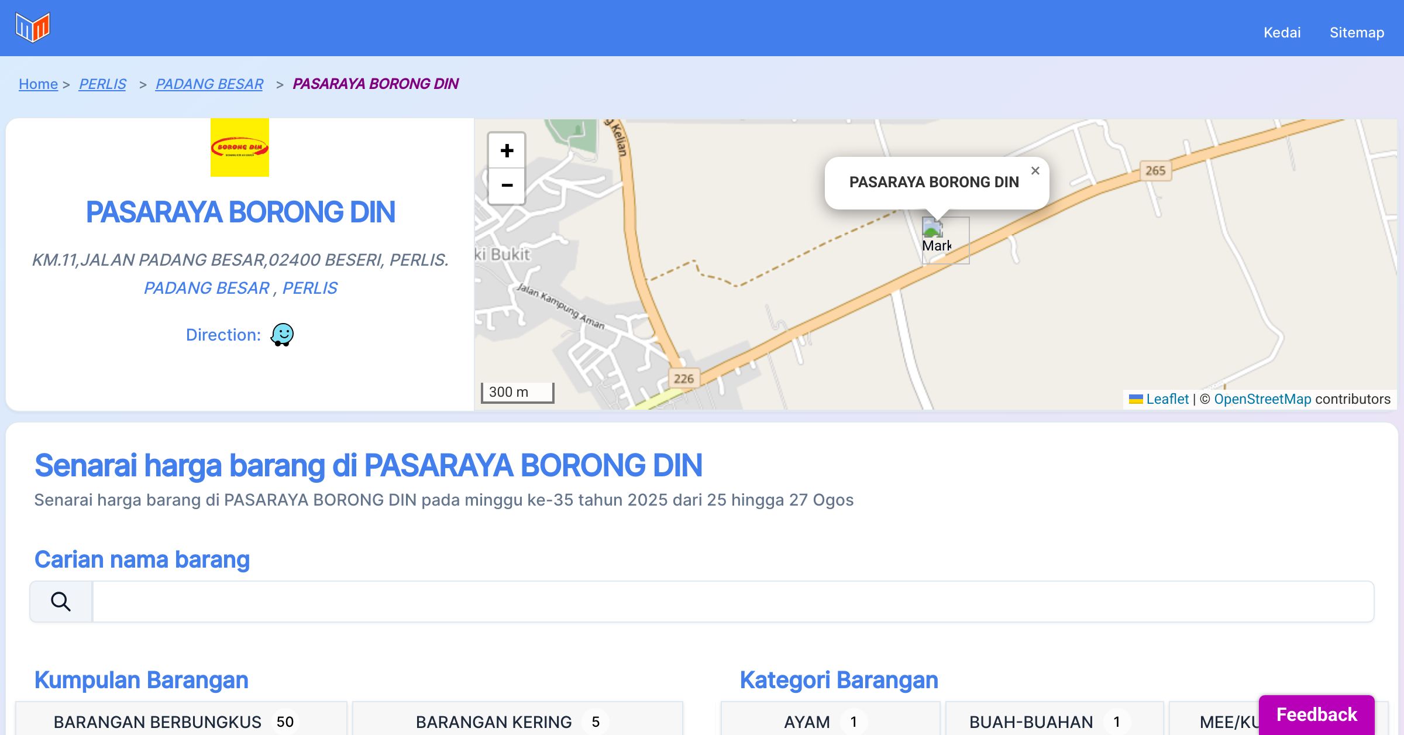Viewport: 1404px width, 735px height.
Task: Open the Leaflet attribution link
Action: click(x=1167, y=399)
